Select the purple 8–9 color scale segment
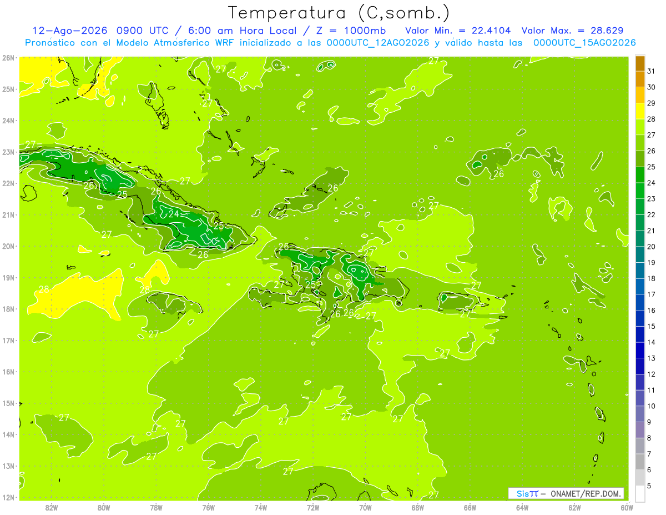 [x=640, y=430]
